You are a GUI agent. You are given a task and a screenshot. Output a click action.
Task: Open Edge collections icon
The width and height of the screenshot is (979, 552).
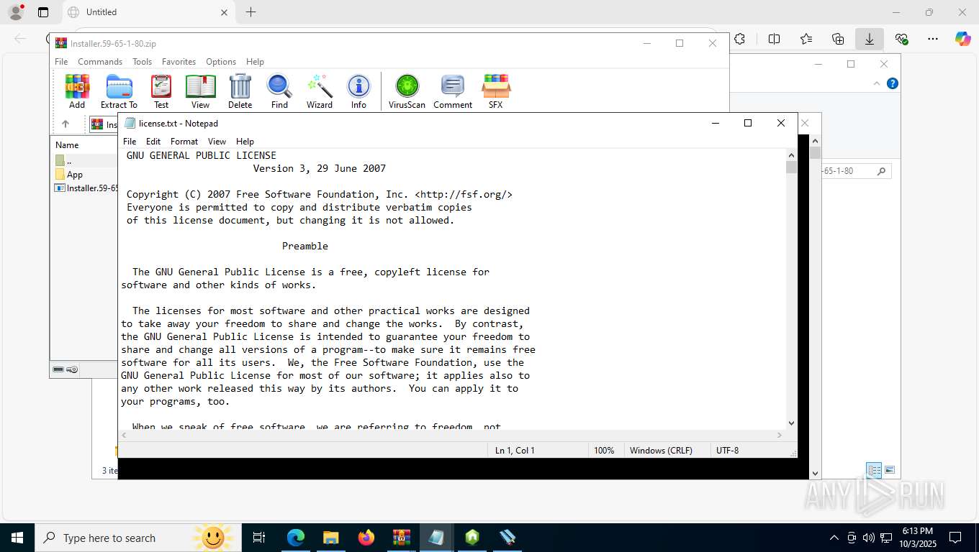[x=838, y=39]
